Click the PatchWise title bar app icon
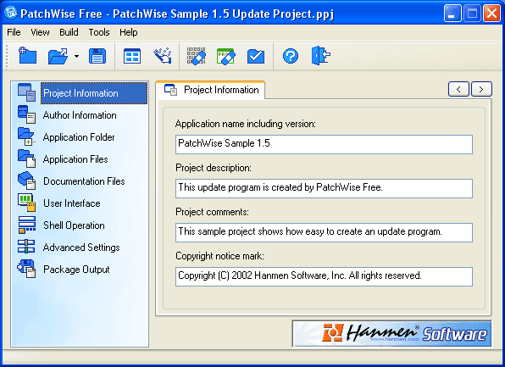Viewport: 505px width, 367px height. click(x=11, y=13)
